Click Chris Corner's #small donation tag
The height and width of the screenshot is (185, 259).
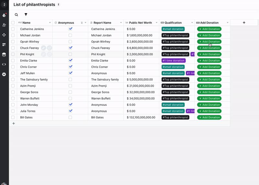point(173,67)
